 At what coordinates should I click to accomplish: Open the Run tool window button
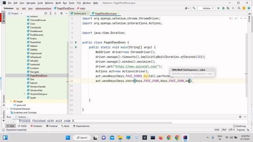click(x=11, y=126)
